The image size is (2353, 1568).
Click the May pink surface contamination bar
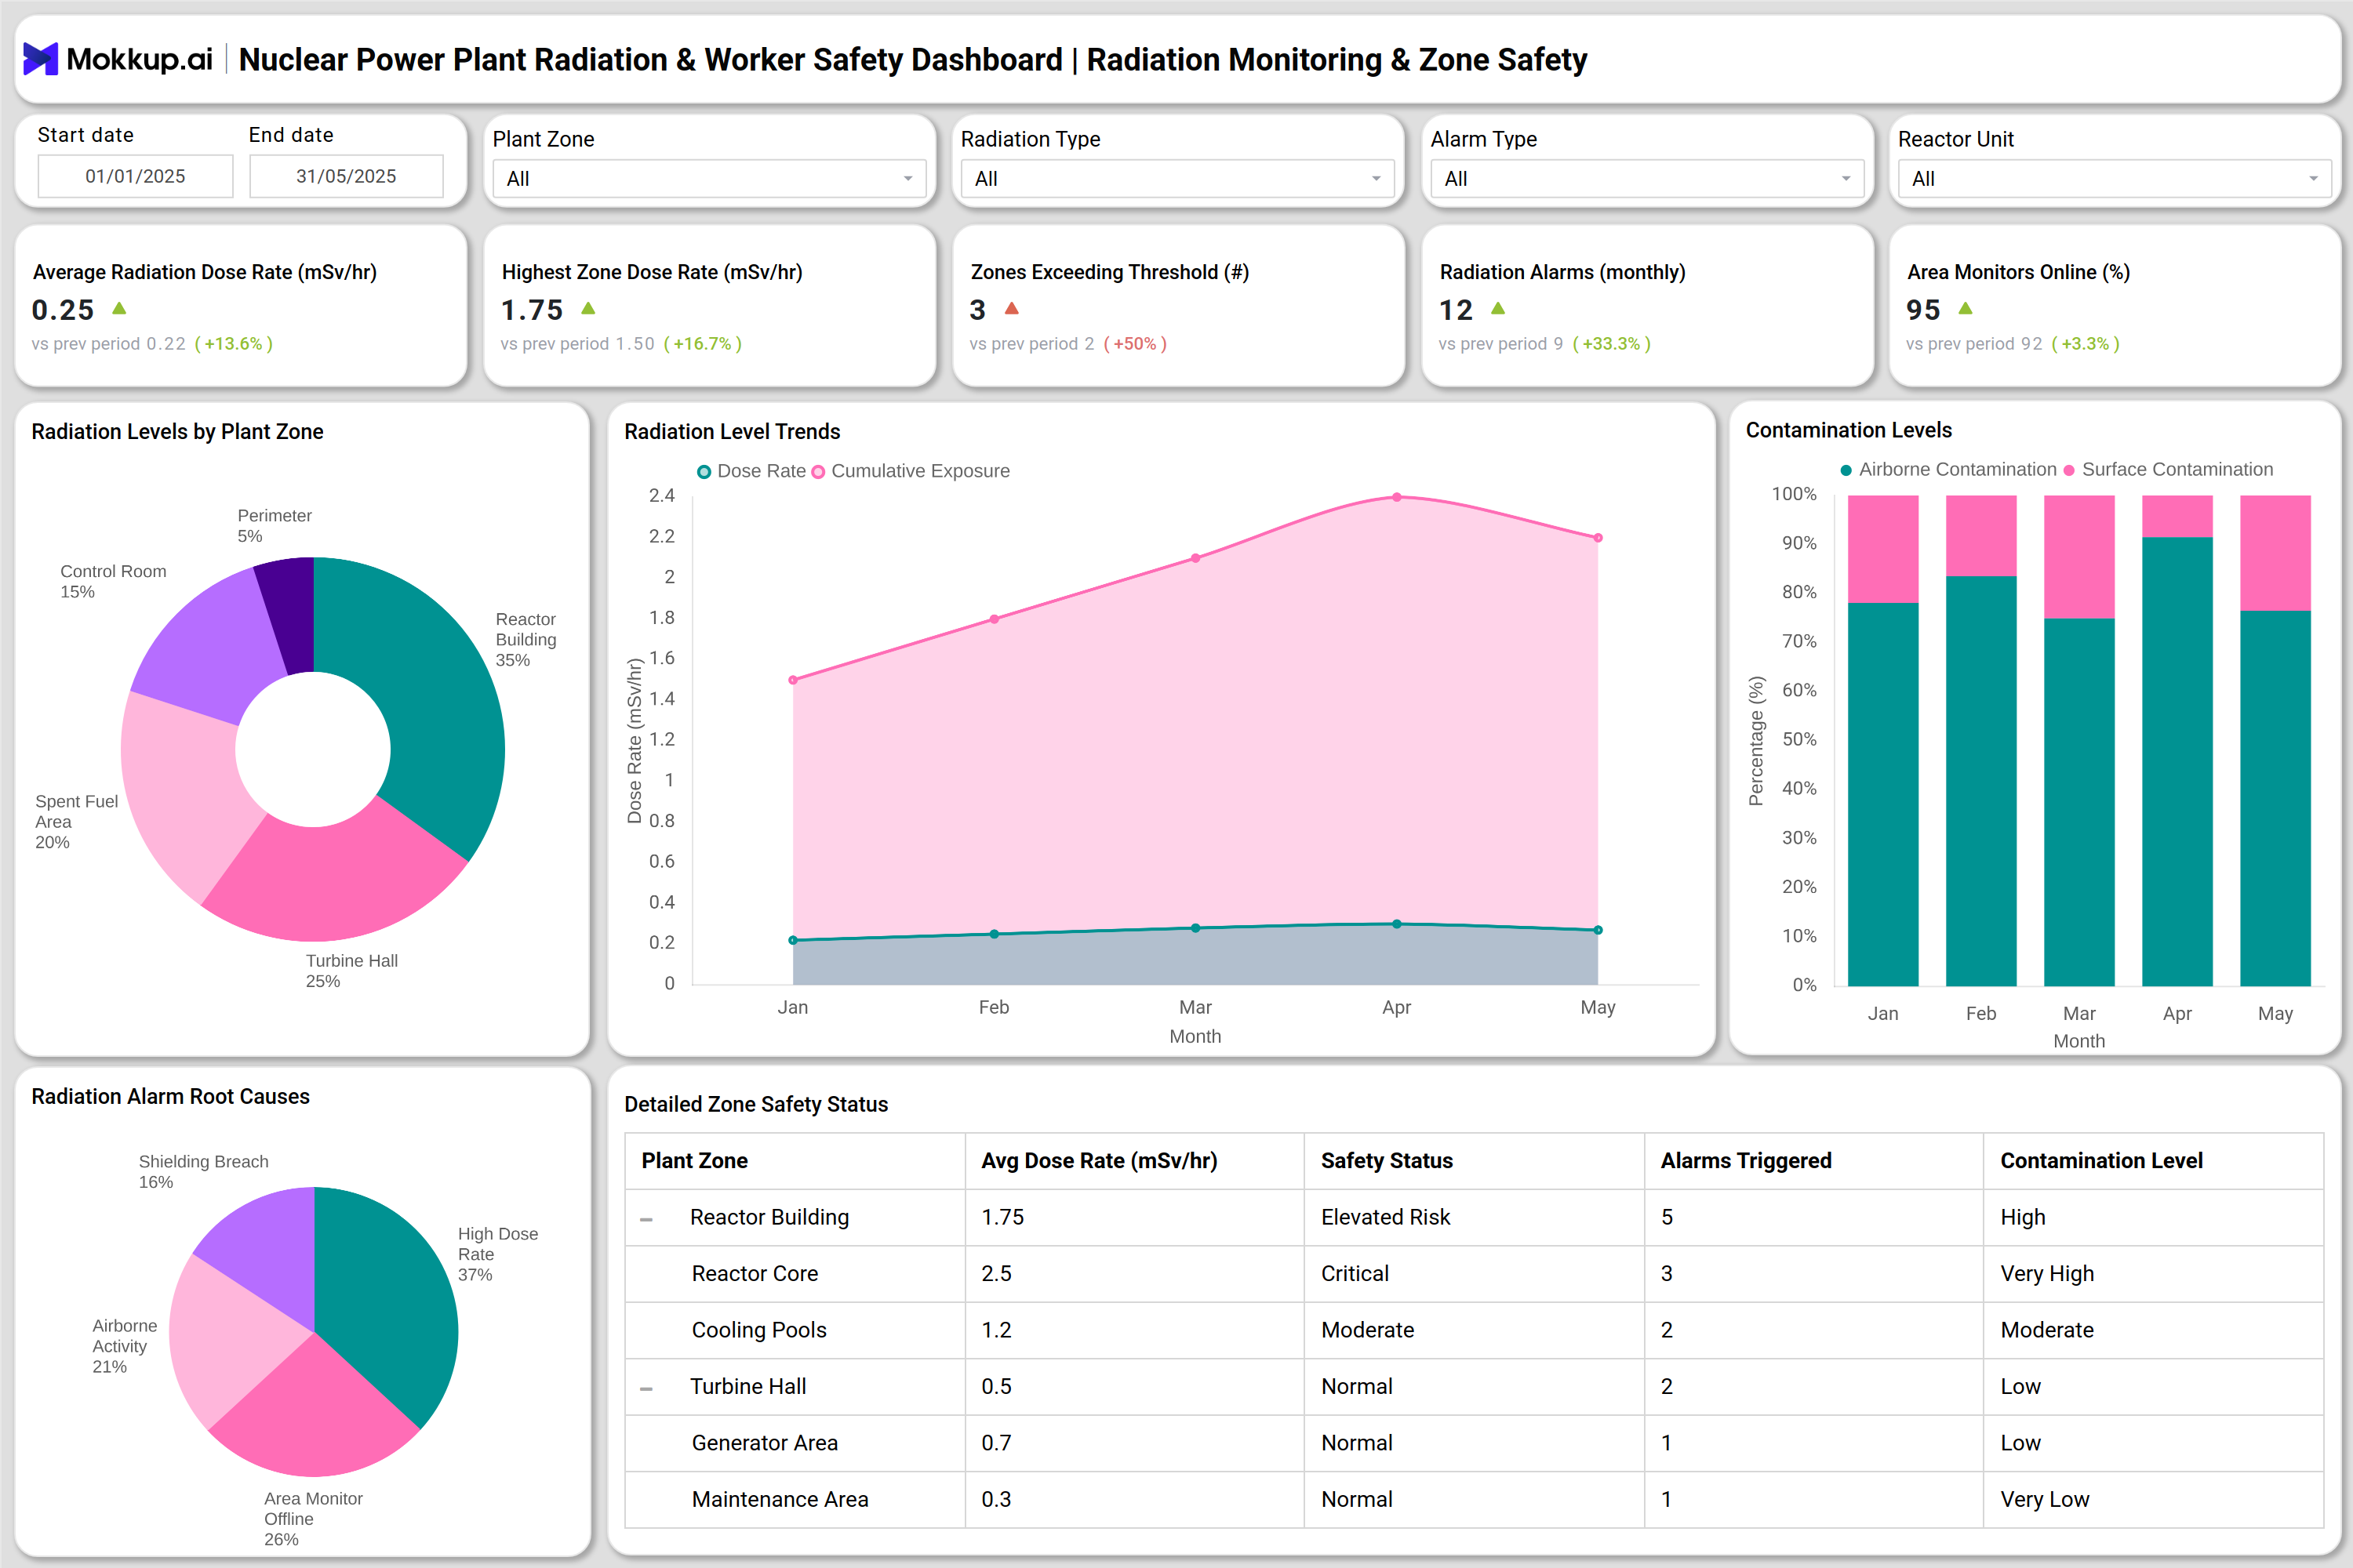pos(2275,553)
